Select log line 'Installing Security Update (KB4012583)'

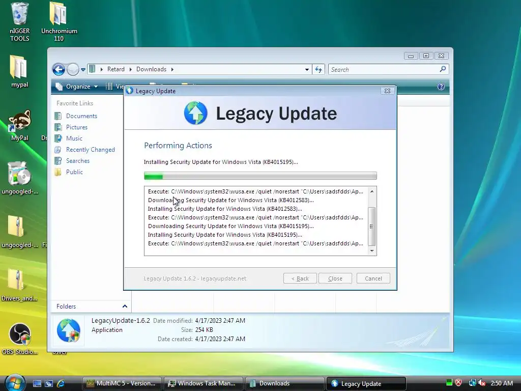click(x=225, y=209)
